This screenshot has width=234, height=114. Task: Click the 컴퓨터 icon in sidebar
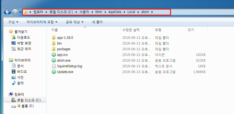(x=11, y=94)
